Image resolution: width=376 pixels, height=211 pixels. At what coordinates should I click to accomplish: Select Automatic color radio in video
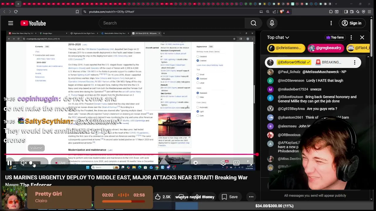198,107
